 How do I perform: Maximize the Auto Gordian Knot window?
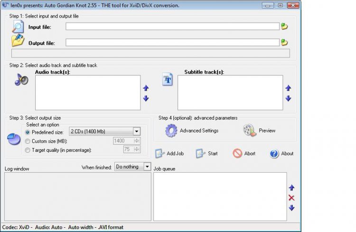[x=281, y=5]
